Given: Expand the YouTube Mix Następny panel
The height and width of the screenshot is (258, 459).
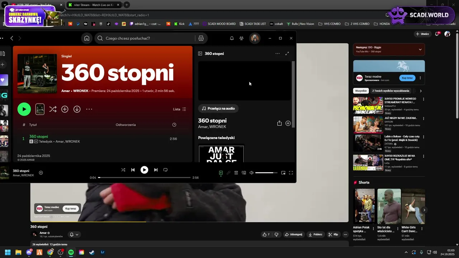Looking at the screenshot, I should pyautogui.click(x=420, y=49).
